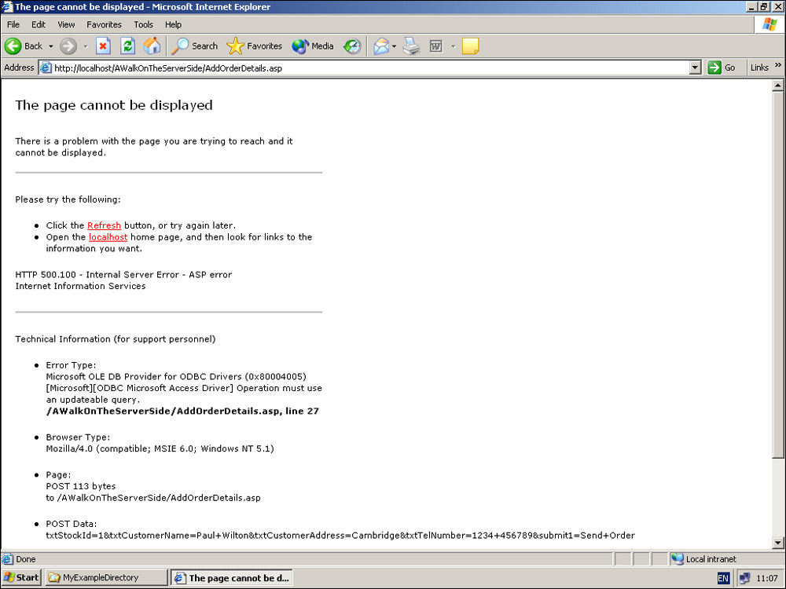This screenshot has height=589, width=786.
Task: Click the History toolbar icon
Action: tap(352, 46)
